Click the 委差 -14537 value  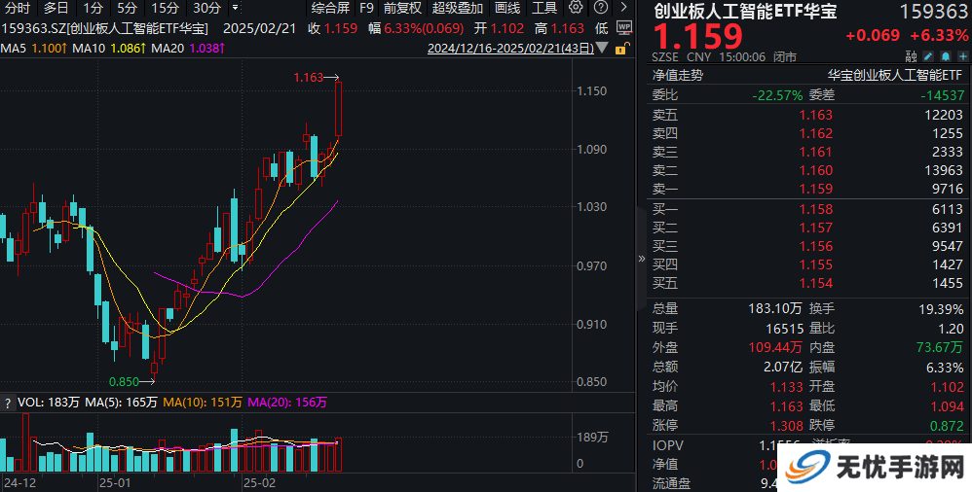coord(942,95)
